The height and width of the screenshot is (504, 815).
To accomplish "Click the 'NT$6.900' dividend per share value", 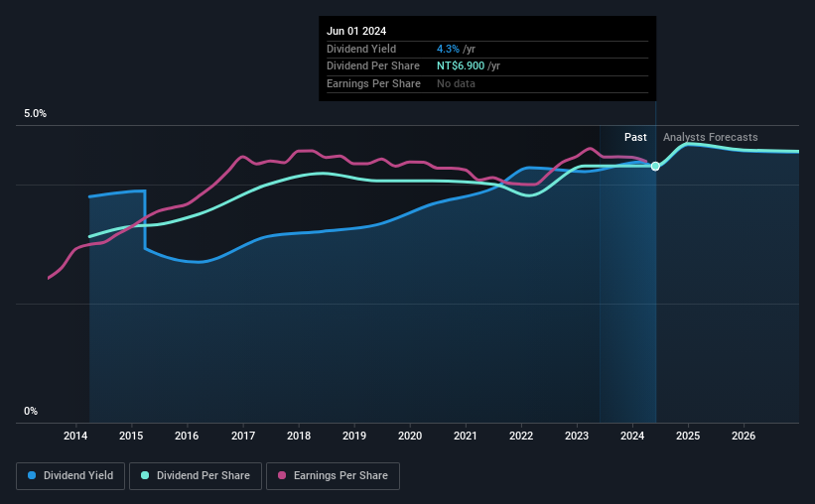I will (x=461, y=66).
